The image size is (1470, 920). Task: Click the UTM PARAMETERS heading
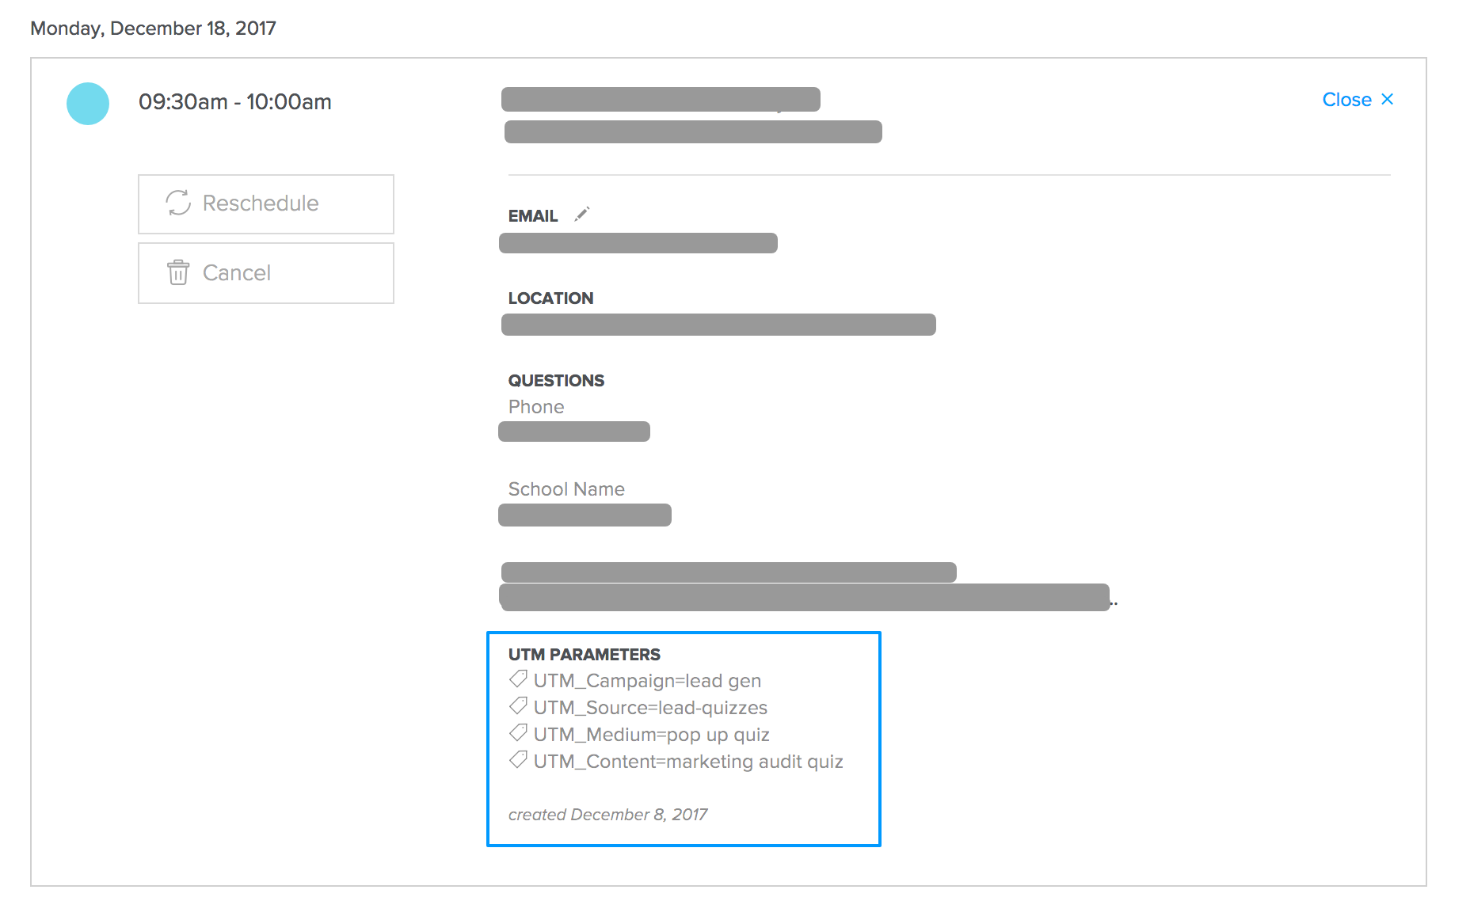[584, 655]
